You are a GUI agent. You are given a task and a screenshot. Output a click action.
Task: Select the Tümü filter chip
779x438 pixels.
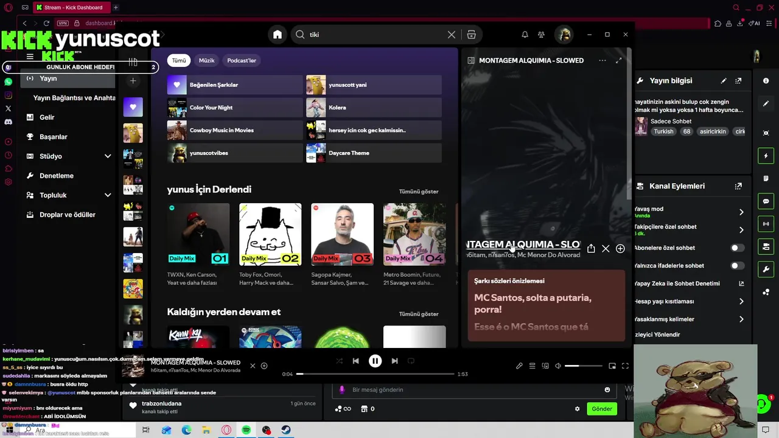point(179,60)
